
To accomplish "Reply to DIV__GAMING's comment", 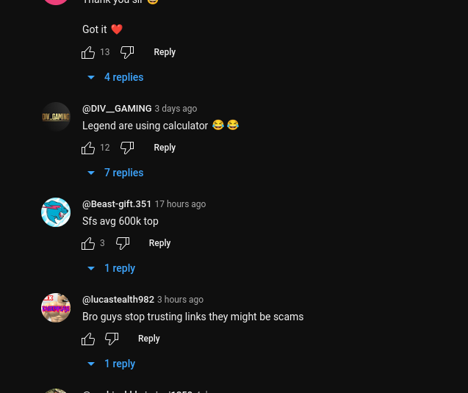I will (165, 148).
